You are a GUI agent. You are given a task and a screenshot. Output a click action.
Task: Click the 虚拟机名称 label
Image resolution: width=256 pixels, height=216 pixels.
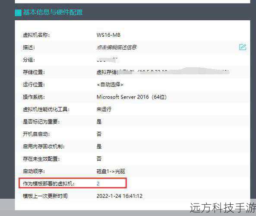click(36, 35)
